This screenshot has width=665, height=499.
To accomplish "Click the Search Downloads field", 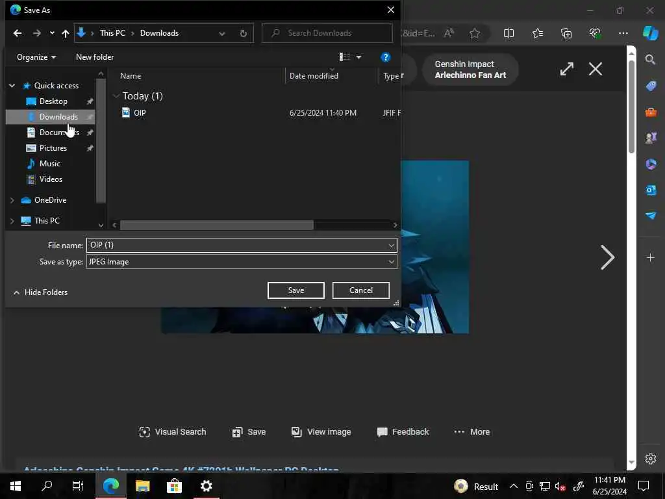I will tap(327, 33).
